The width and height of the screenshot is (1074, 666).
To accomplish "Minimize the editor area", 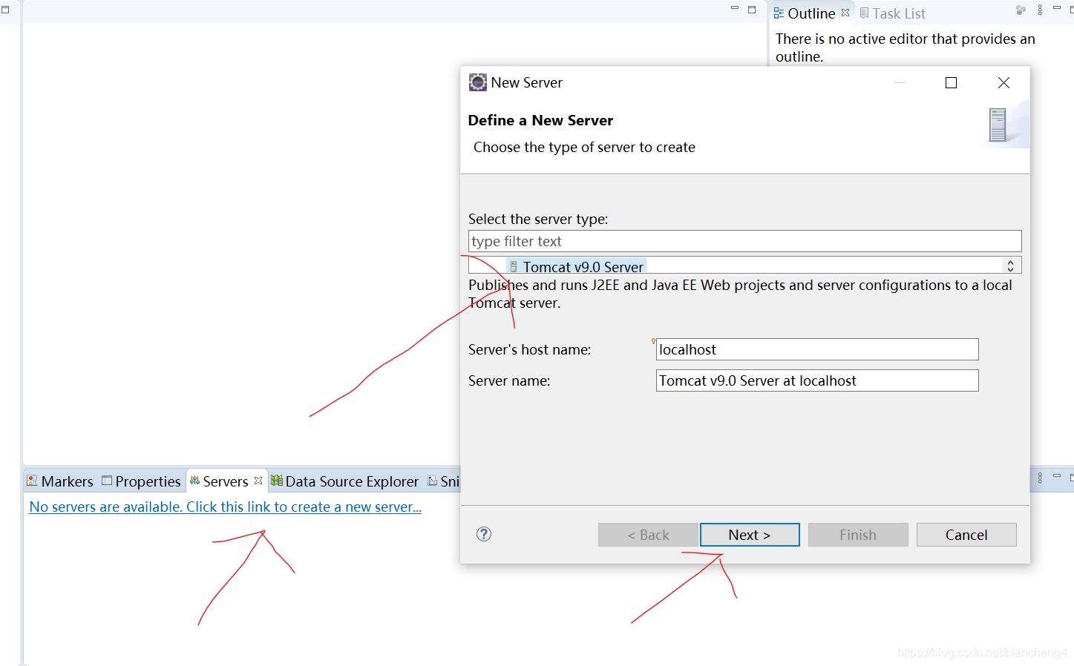I will 735,8.
